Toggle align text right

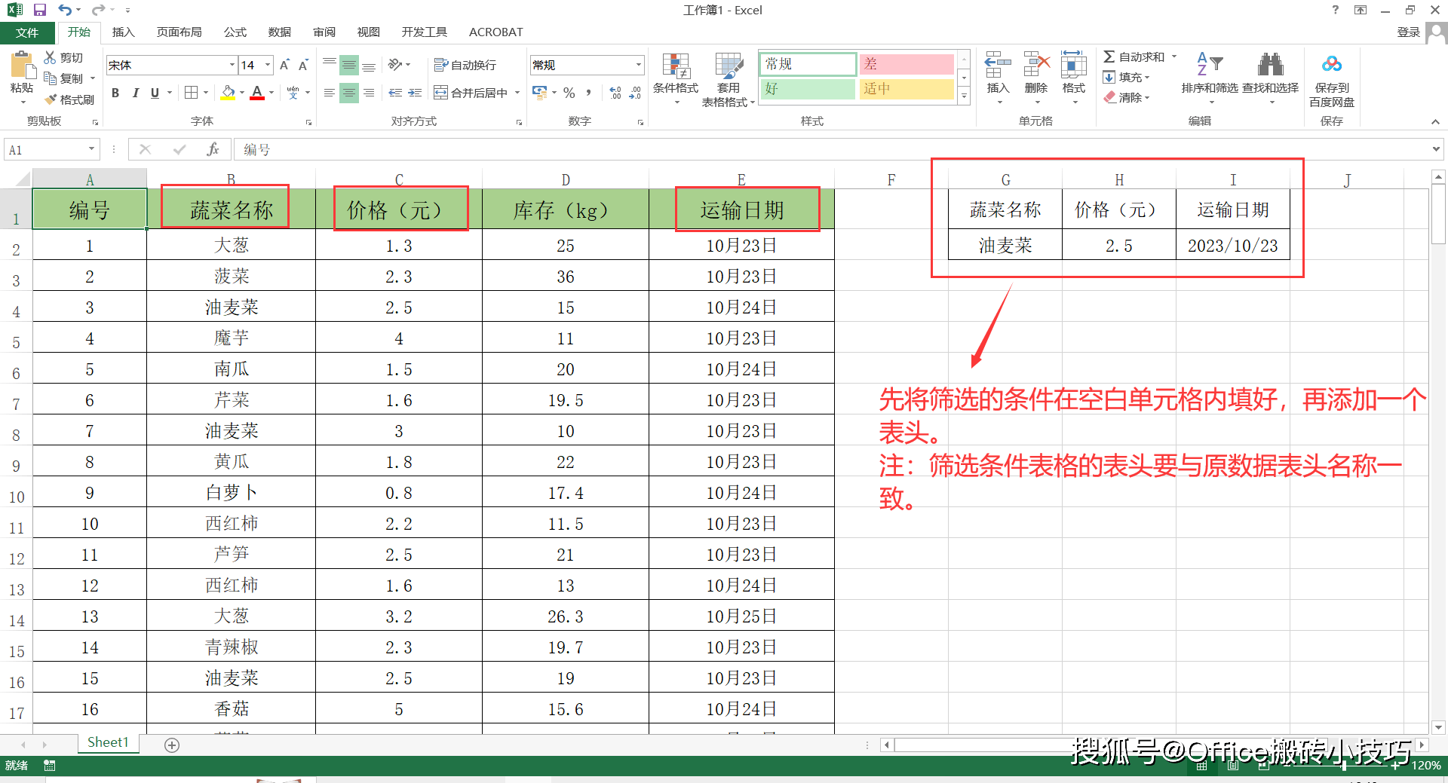pos(369,93)
